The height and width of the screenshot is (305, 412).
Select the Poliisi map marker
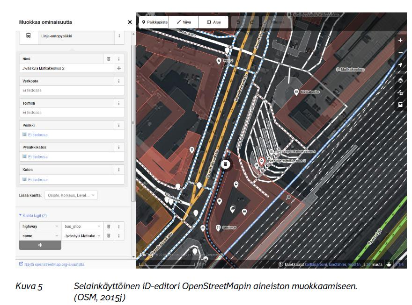(x=219, y=61)
